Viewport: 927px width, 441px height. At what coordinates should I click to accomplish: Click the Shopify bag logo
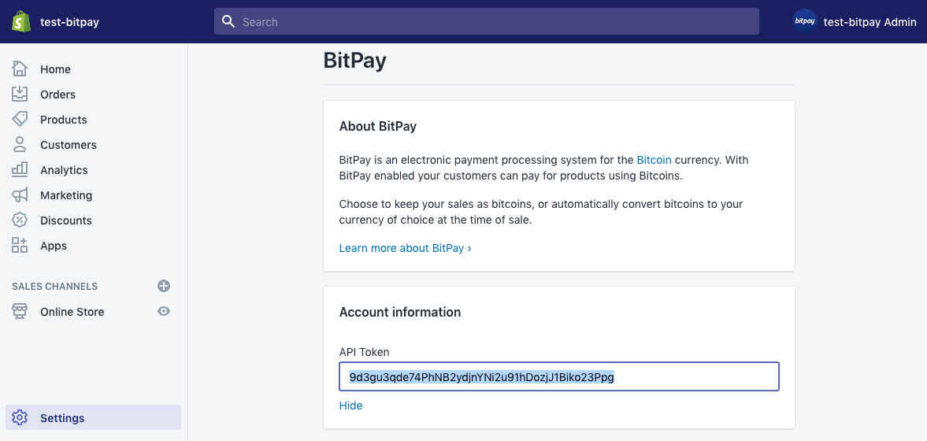pyautogui.click(x=20, y=21)
